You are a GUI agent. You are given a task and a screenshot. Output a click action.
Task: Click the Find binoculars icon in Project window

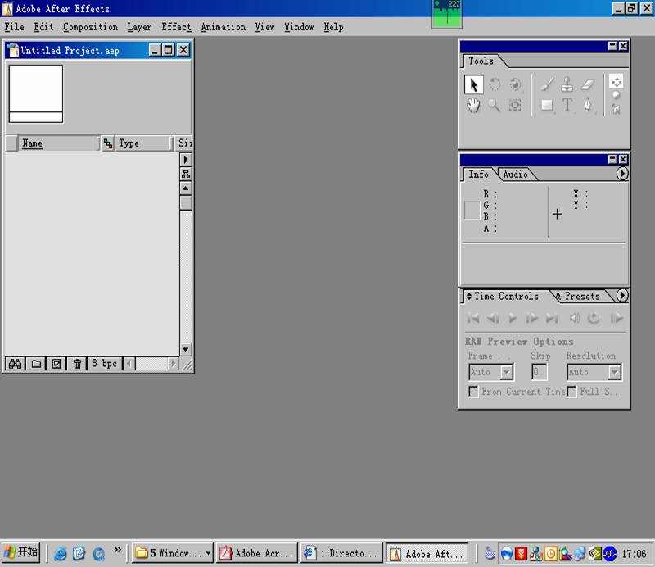15,364
